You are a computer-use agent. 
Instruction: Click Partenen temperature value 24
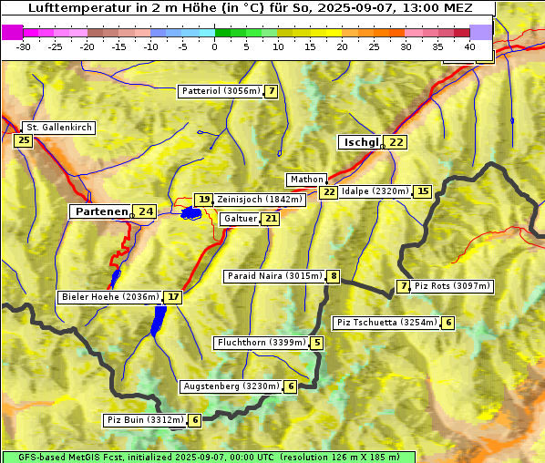(x=145, y=211)
